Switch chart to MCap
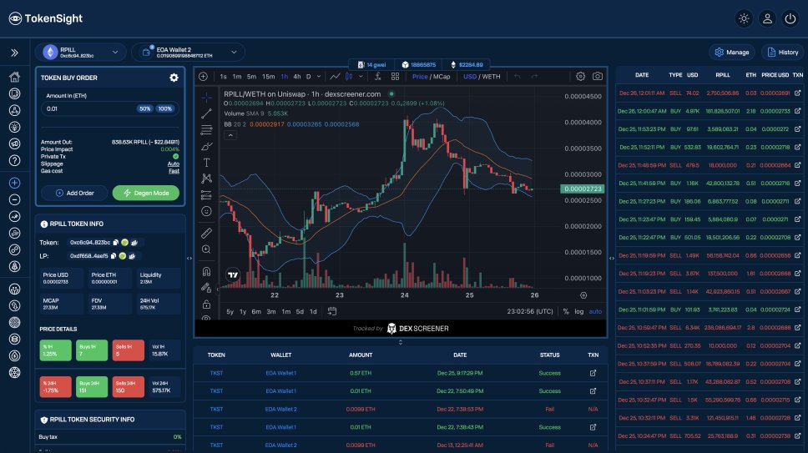The height and width of the screenshot is (453, 808). (441, 77)
